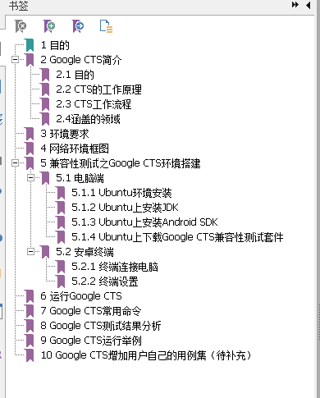The width and height of the screenshot is (320, 398).
Task: Open "7 Google CTS常用命令" bookmark
Action: click(91, 311)
